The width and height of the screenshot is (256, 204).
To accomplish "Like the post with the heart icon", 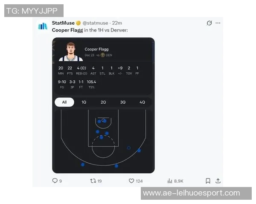I will 131,181.
